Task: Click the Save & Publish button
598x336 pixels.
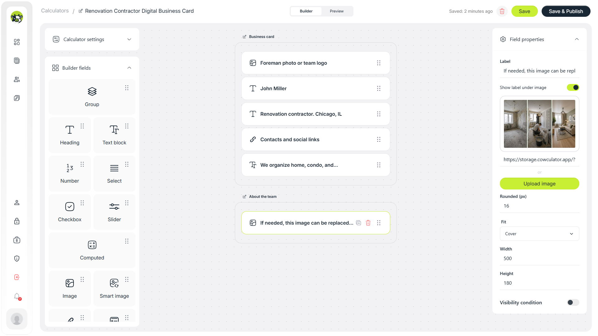Action: tap(566, 11)
